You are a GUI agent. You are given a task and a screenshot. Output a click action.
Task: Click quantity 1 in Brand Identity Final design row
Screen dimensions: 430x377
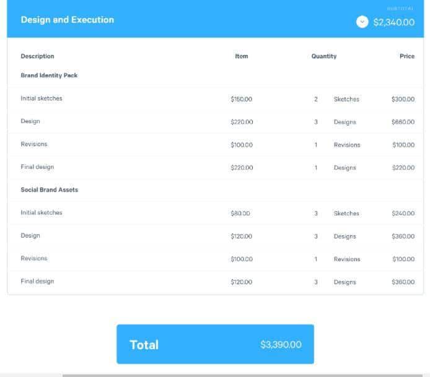(x=315, y=168)
